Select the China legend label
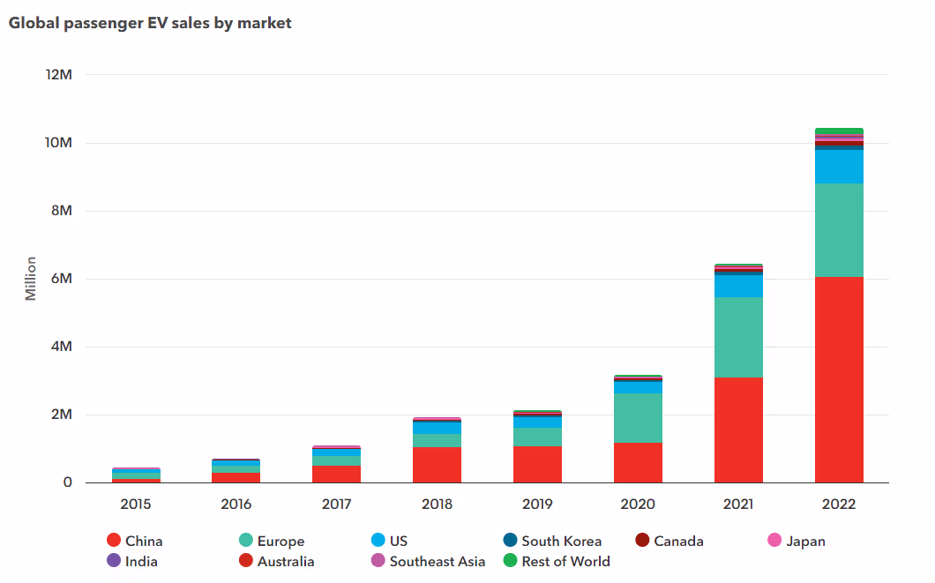Screen dimensions: 935x583 [x=144, y=541]
